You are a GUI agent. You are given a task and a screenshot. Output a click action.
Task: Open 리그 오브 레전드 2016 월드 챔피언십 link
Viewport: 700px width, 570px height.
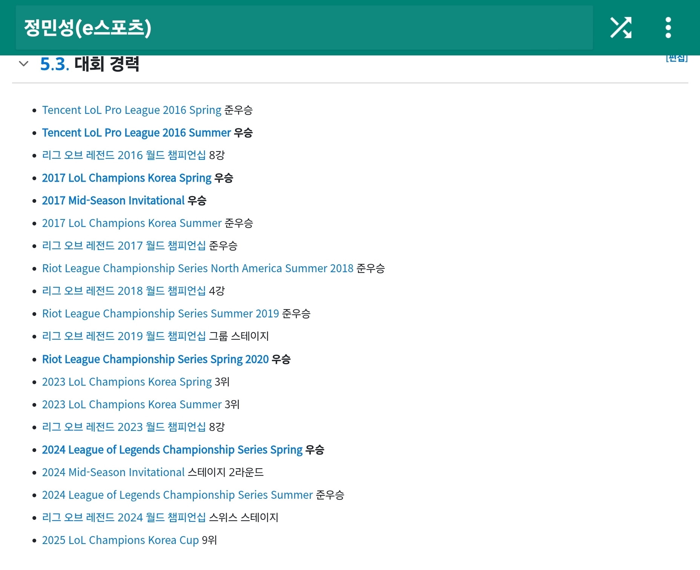click(124, 155)
